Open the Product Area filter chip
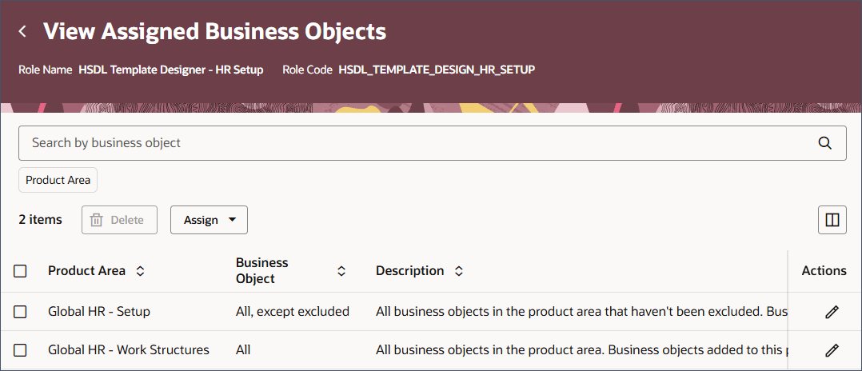862x371 pixels. click(58, 180)
